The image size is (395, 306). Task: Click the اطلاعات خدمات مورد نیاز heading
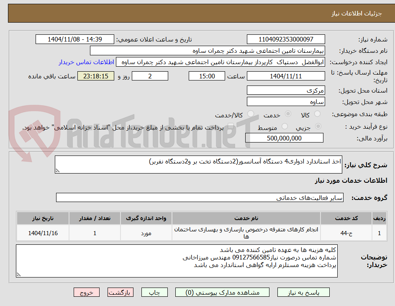click(351, 181)
